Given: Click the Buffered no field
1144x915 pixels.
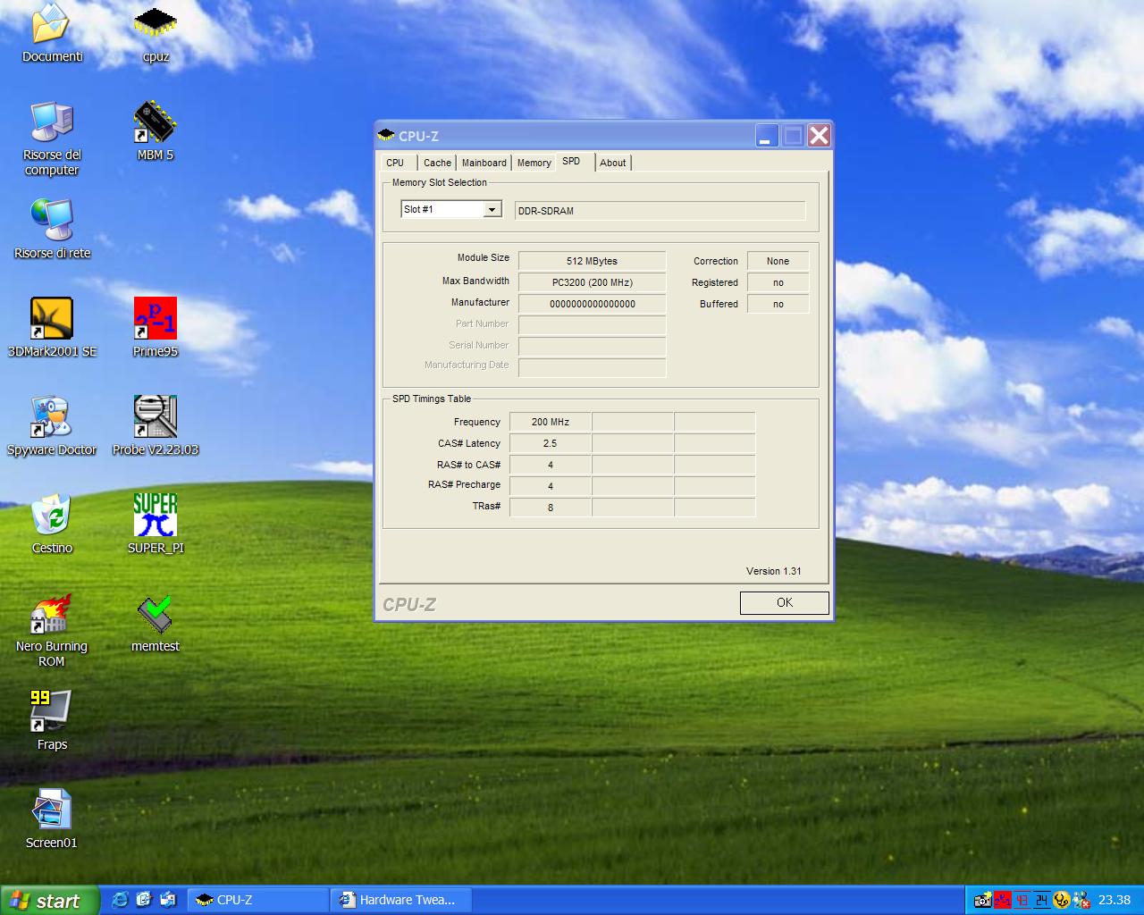Looking at the screenshot, I should [778, 304].
